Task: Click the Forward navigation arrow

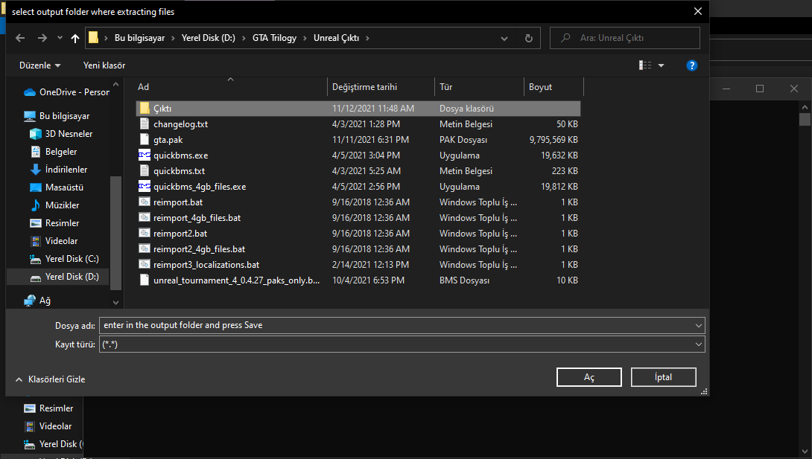Action: 42,38
